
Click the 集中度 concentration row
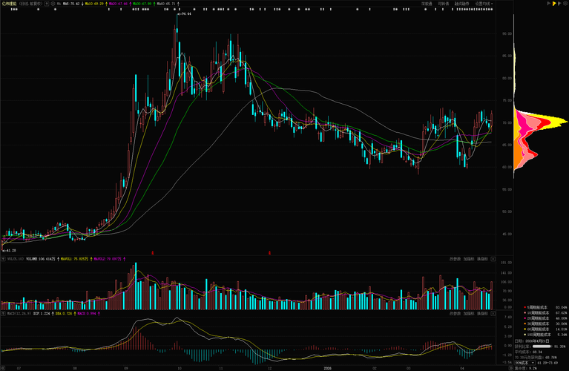[x=525, y=368]
